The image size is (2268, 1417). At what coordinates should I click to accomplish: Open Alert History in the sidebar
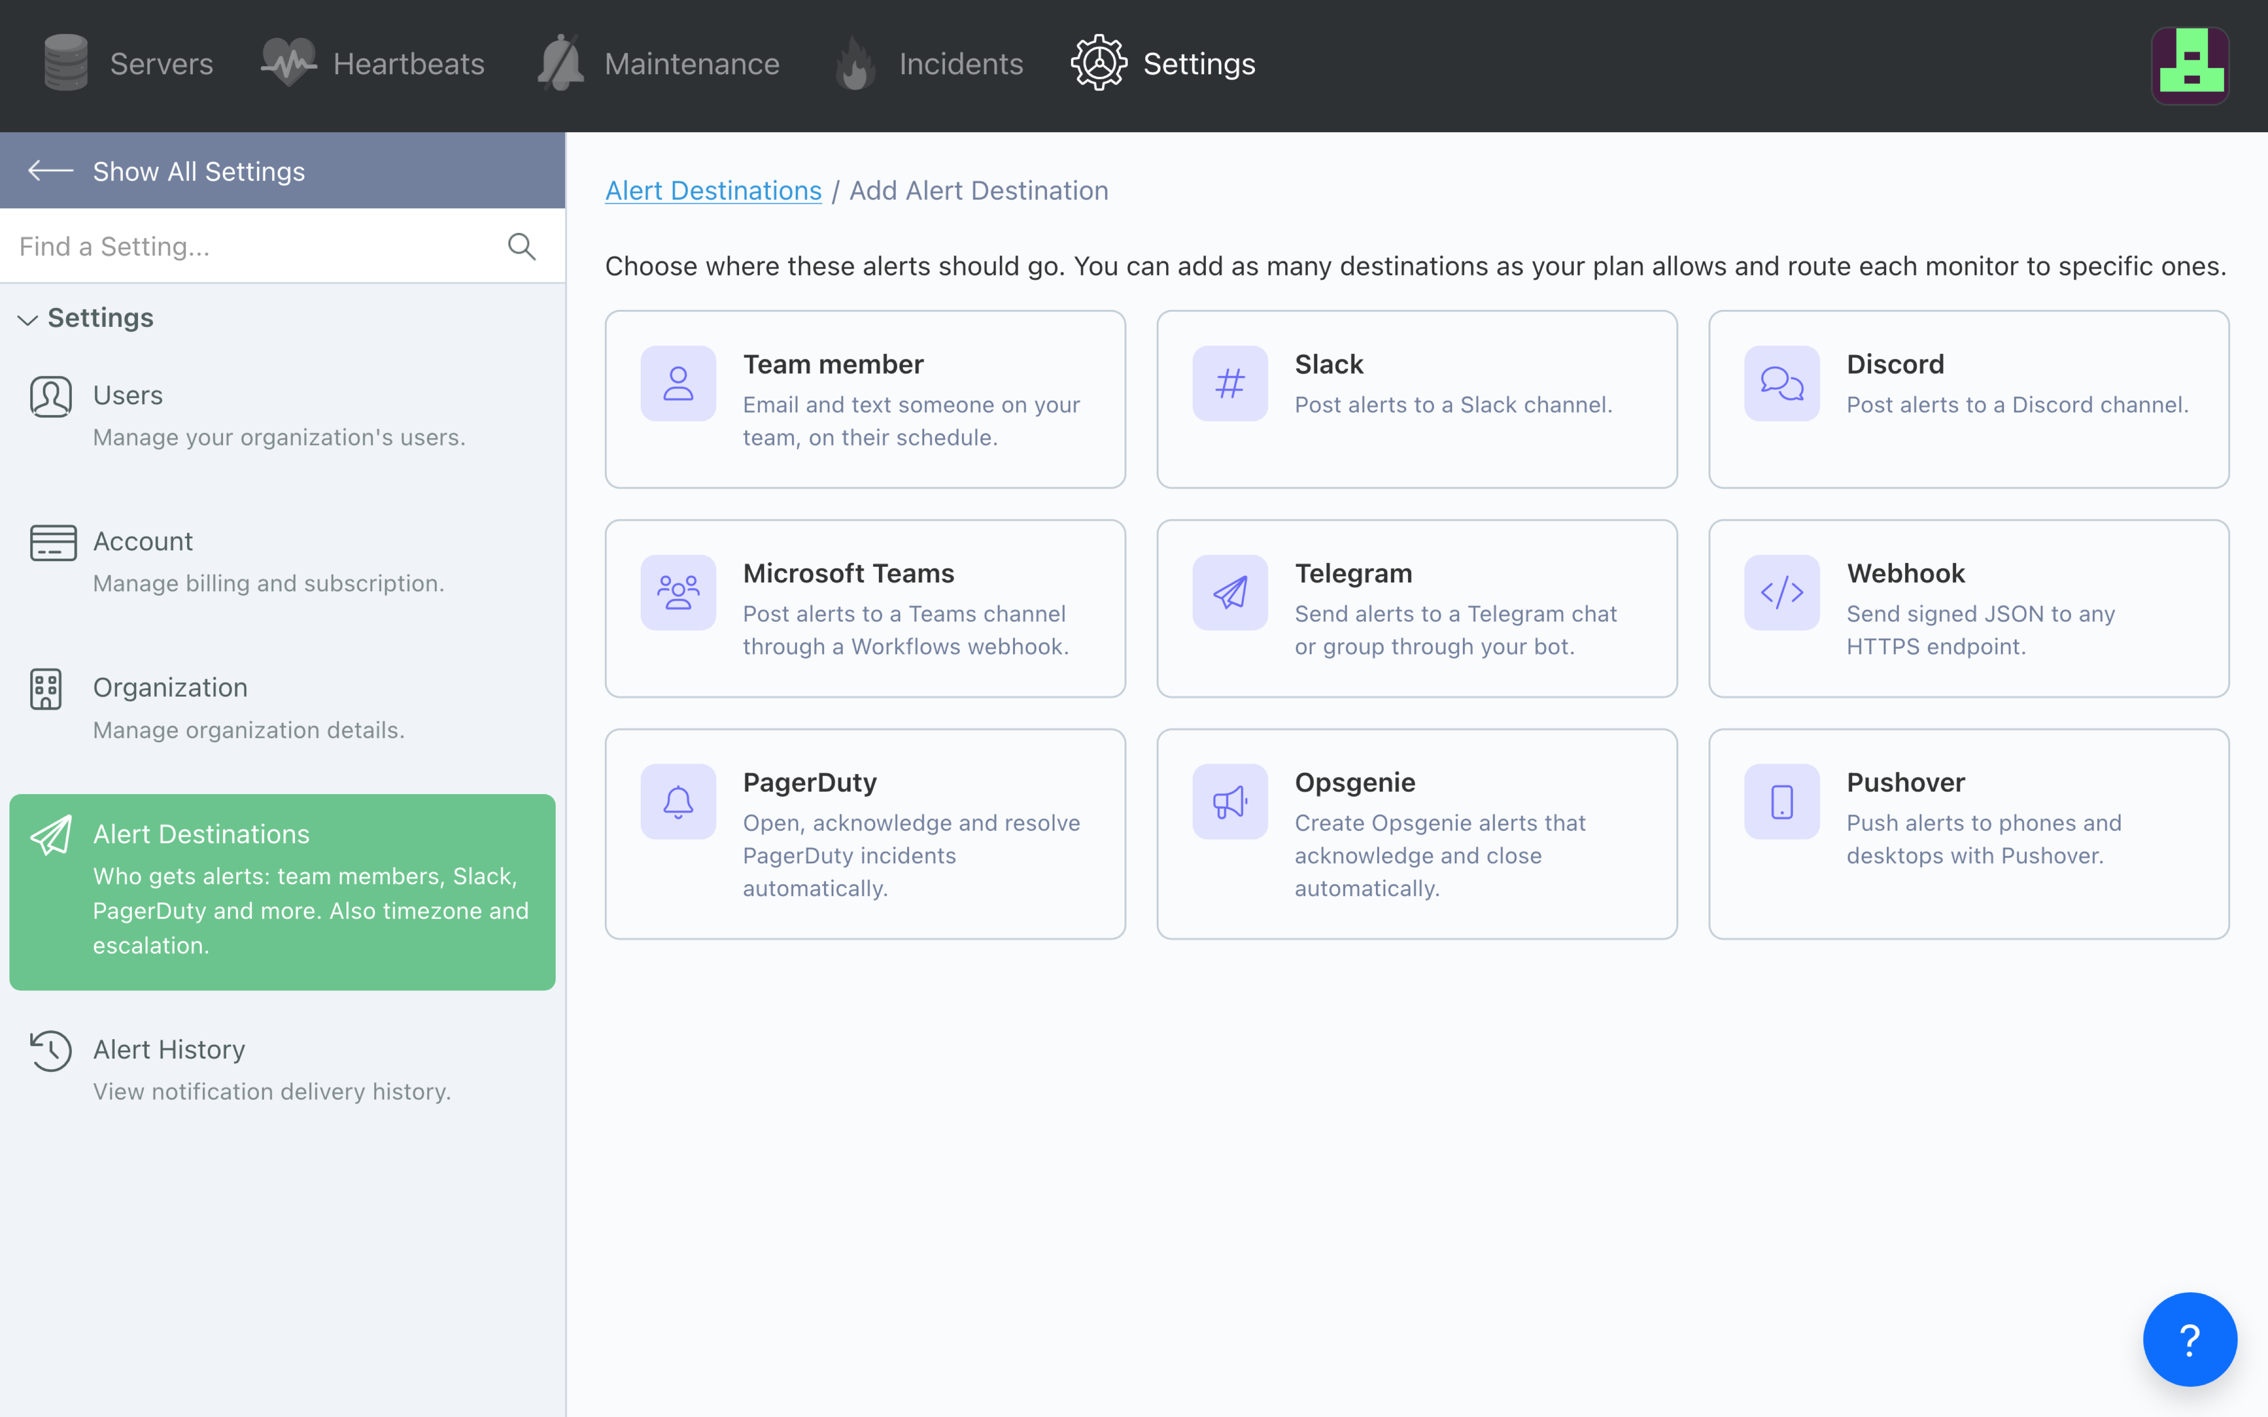coord(282,1069)
